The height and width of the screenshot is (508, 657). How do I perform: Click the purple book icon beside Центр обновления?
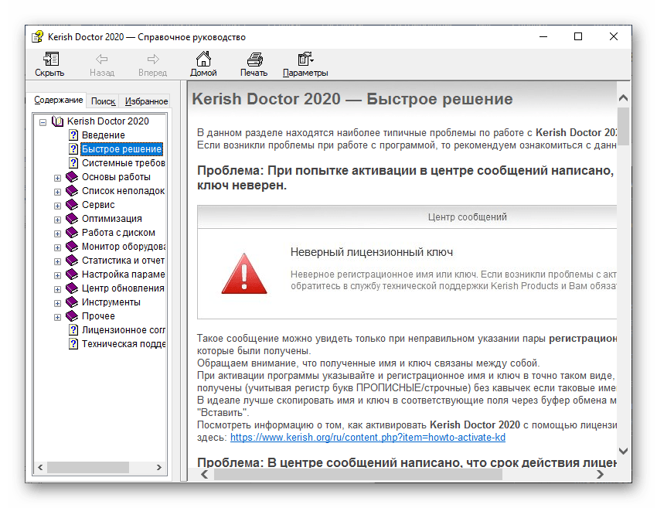pos(72,288)
